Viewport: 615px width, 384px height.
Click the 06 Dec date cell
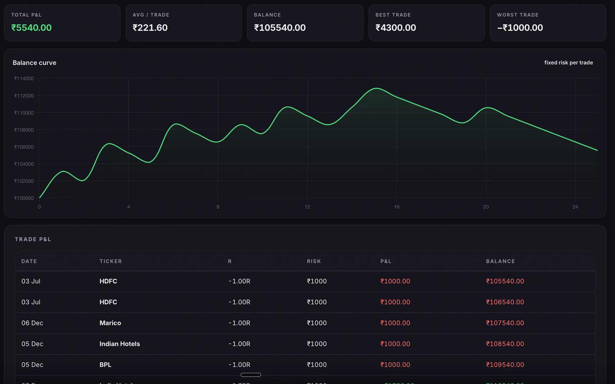[32, 323]
